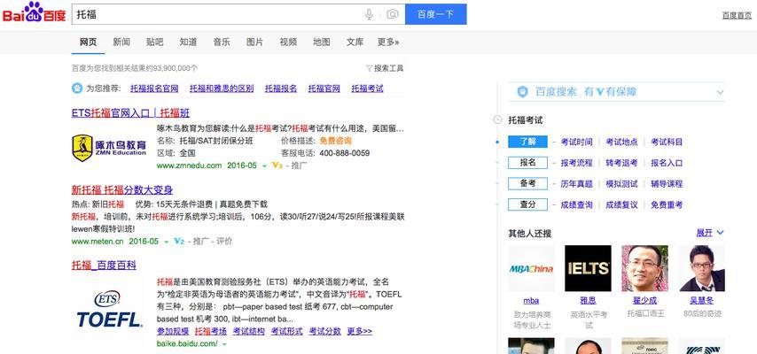Image resolution: width=757 pixels, height=354 pixels.
Task: Open dropdown arrow next to meten.cn date
Action: point(166,242)
